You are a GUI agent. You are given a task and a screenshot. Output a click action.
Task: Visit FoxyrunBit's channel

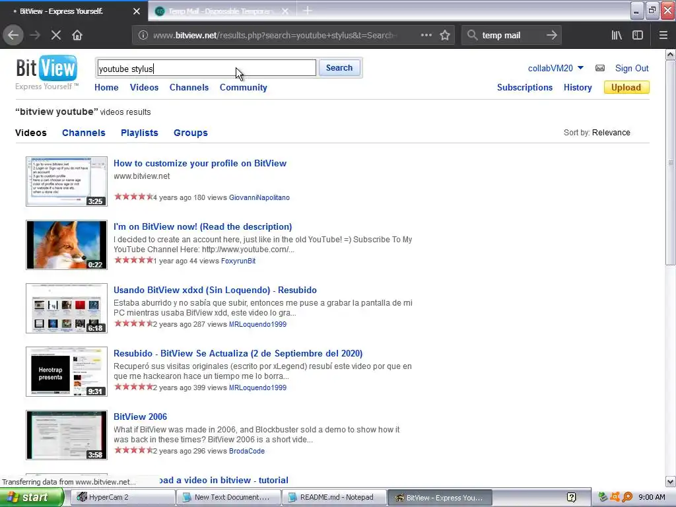(x=238, y=261)
